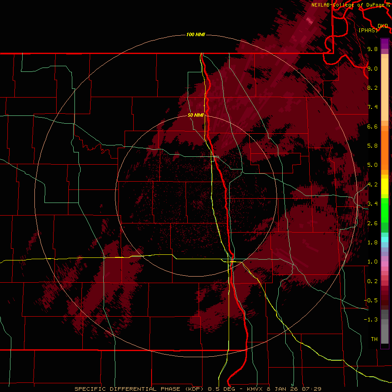Click the 3.4 scale value
Image resolution: width=392 pixels, height=392 pixels.
coord(372,204)
